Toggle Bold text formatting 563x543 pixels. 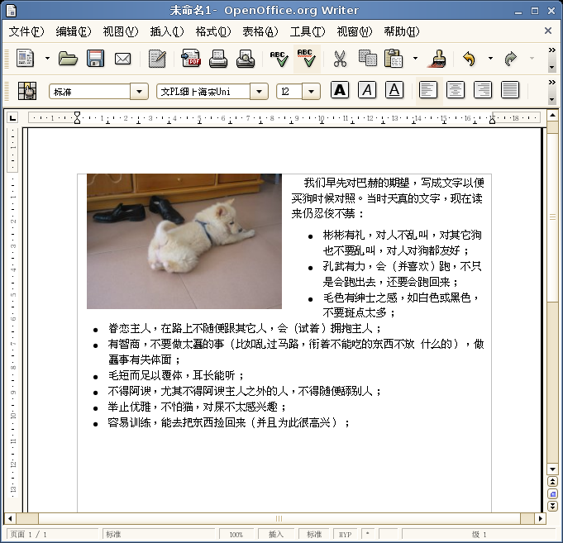point(340,90)
